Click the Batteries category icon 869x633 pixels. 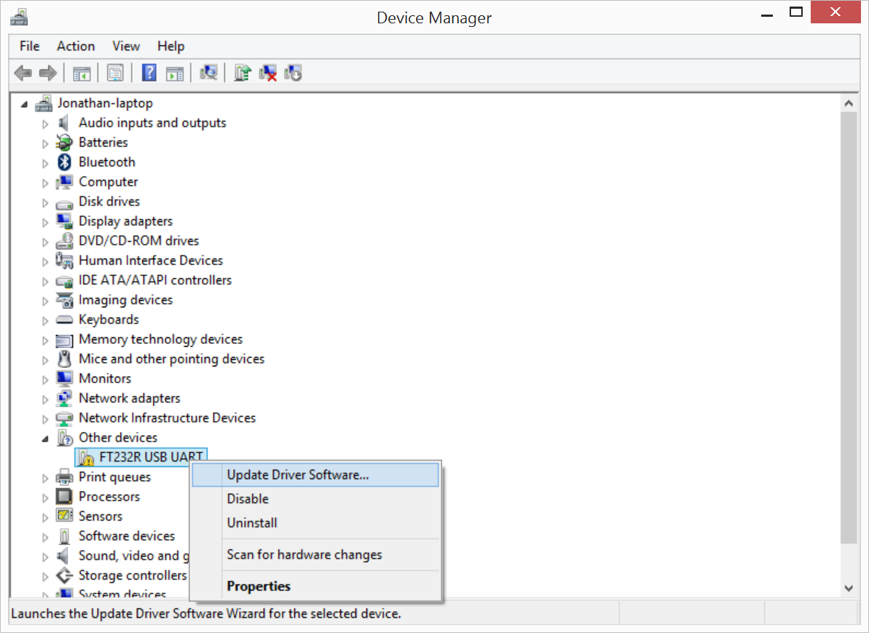point(64,143)
